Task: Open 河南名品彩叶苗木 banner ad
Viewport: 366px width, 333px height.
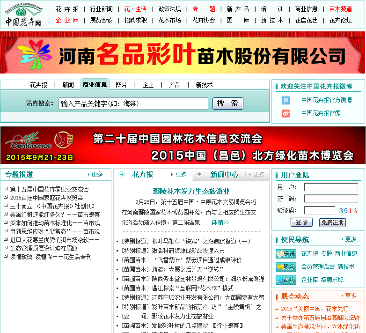Action: [x=183, y=53]
